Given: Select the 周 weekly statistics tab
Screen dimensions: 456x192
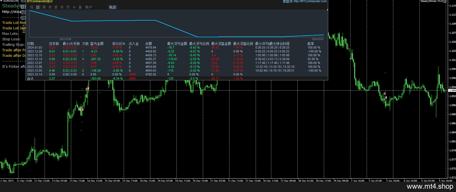Looking at the screenshot, I should (x=44, y=7).
